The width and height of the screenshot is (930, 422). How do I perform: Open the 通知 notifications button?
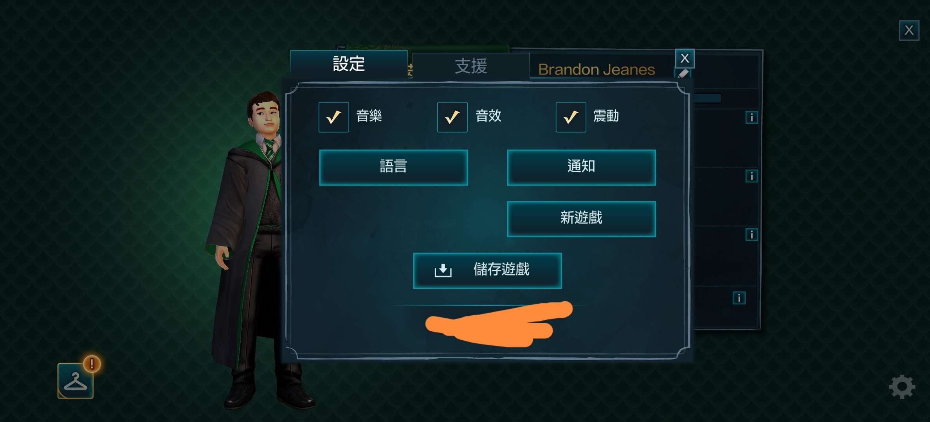[582, 167]
